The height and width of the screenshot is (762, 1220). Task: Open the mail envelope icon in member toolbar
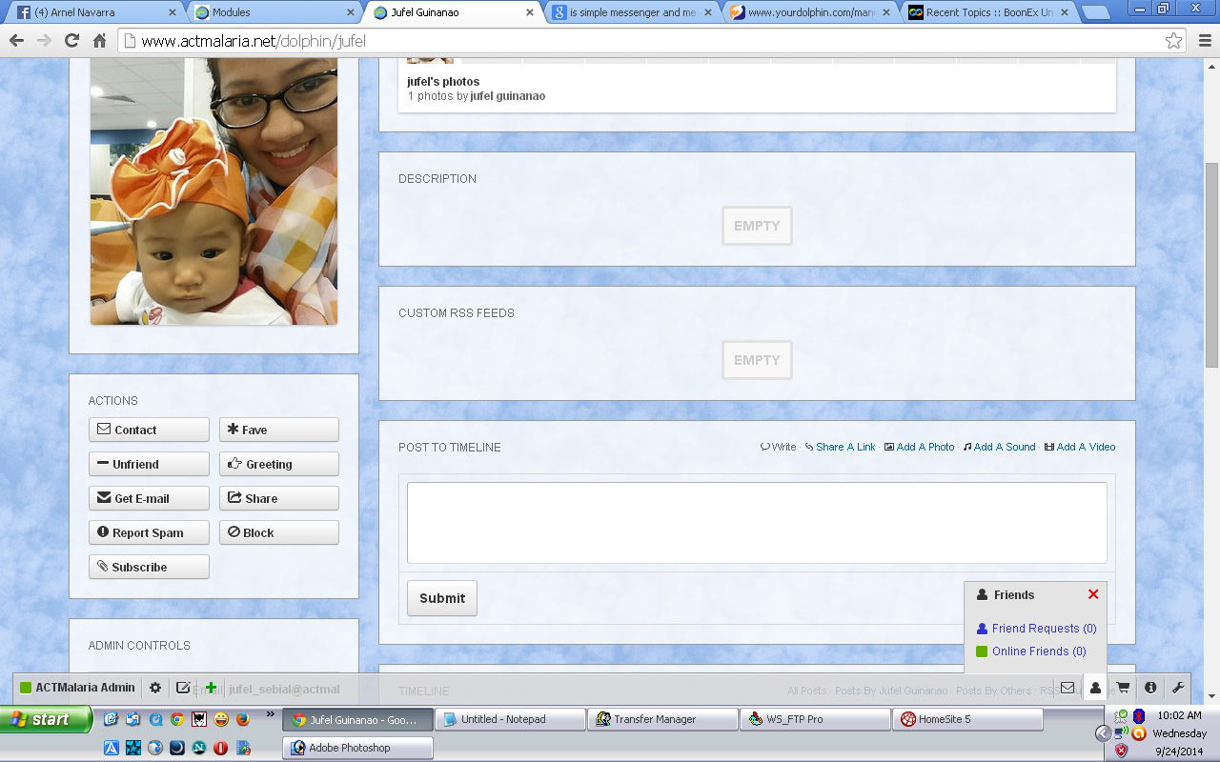[x=1067, y=688]
